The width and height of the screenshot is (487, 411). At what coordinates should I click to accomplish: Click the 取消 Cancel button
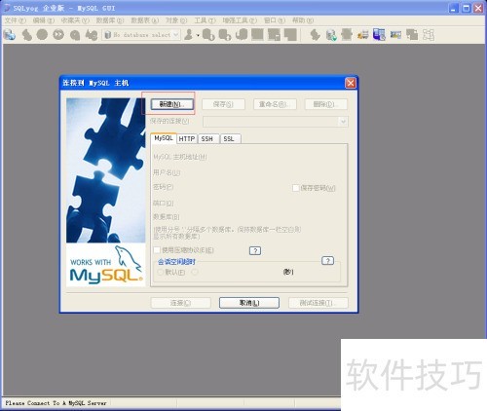(249, 303)
